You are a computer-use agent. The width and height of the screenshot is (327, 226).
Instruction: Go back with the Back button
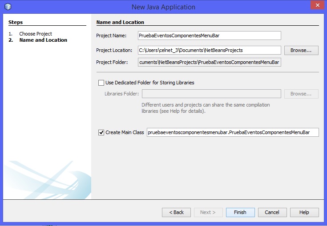[176, 212]
